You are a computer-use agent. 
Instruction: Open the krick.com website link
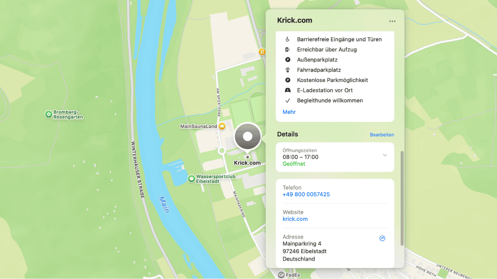coord(295,219)
